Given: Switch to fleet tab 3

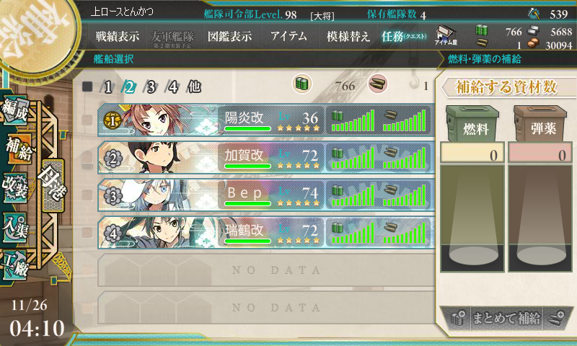Looking at the screenshot, I should click(151, 87).
